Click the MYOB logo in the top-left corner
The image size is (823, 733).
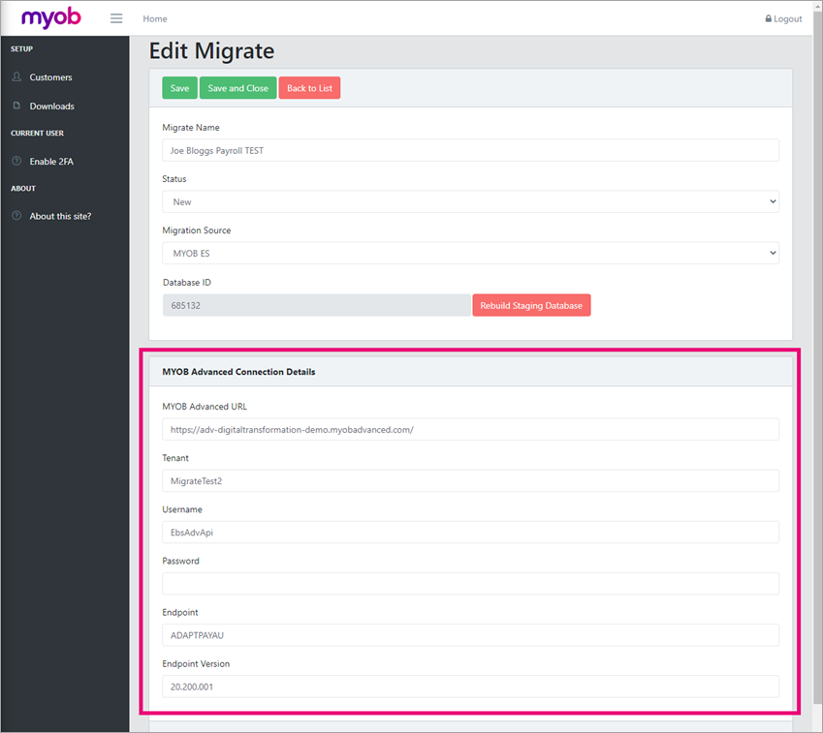point(50,17)
